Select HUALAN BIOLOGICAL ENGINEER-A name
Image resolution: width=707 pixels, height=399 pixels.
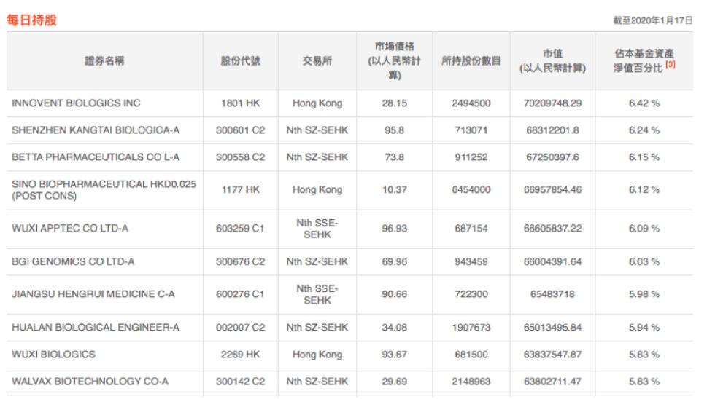[x=96, y=327]
